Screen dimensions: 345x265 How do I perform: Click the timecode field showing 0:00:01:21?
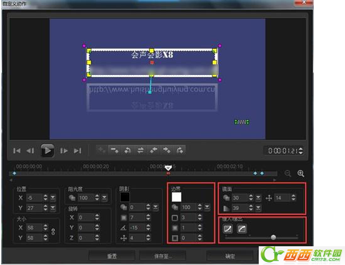(x=282, y=151)
